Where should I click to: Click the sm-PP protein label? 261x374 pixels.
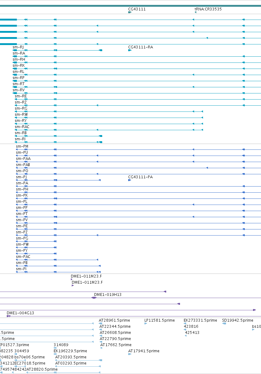[22, 208]
